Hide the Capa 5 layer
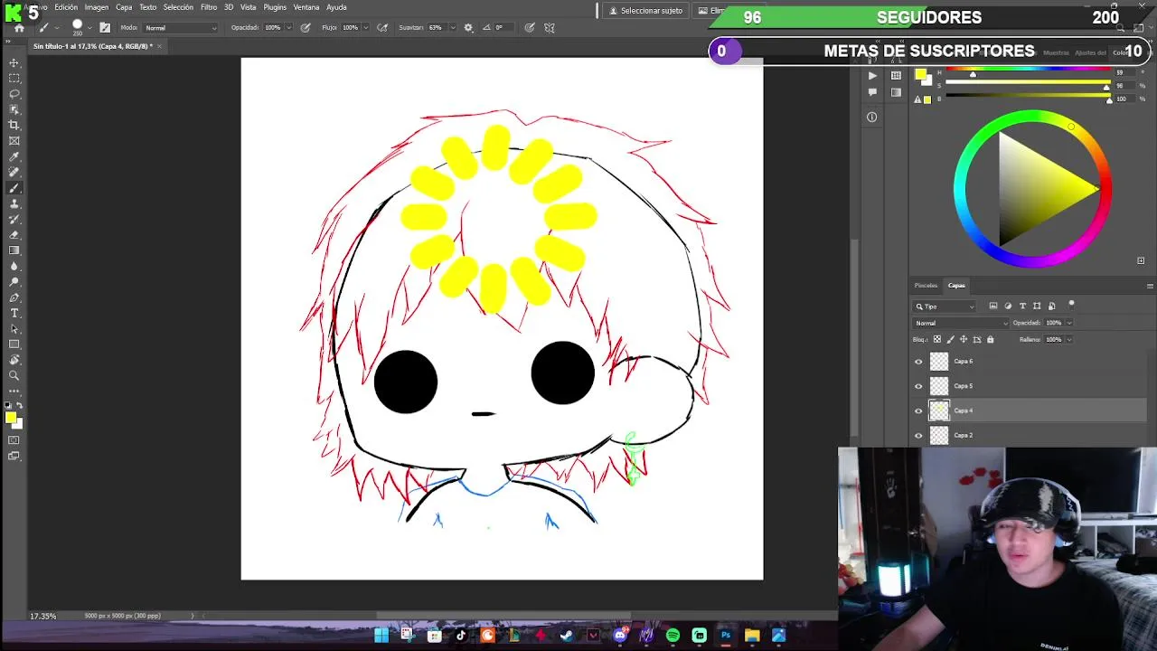 point(918,386)
